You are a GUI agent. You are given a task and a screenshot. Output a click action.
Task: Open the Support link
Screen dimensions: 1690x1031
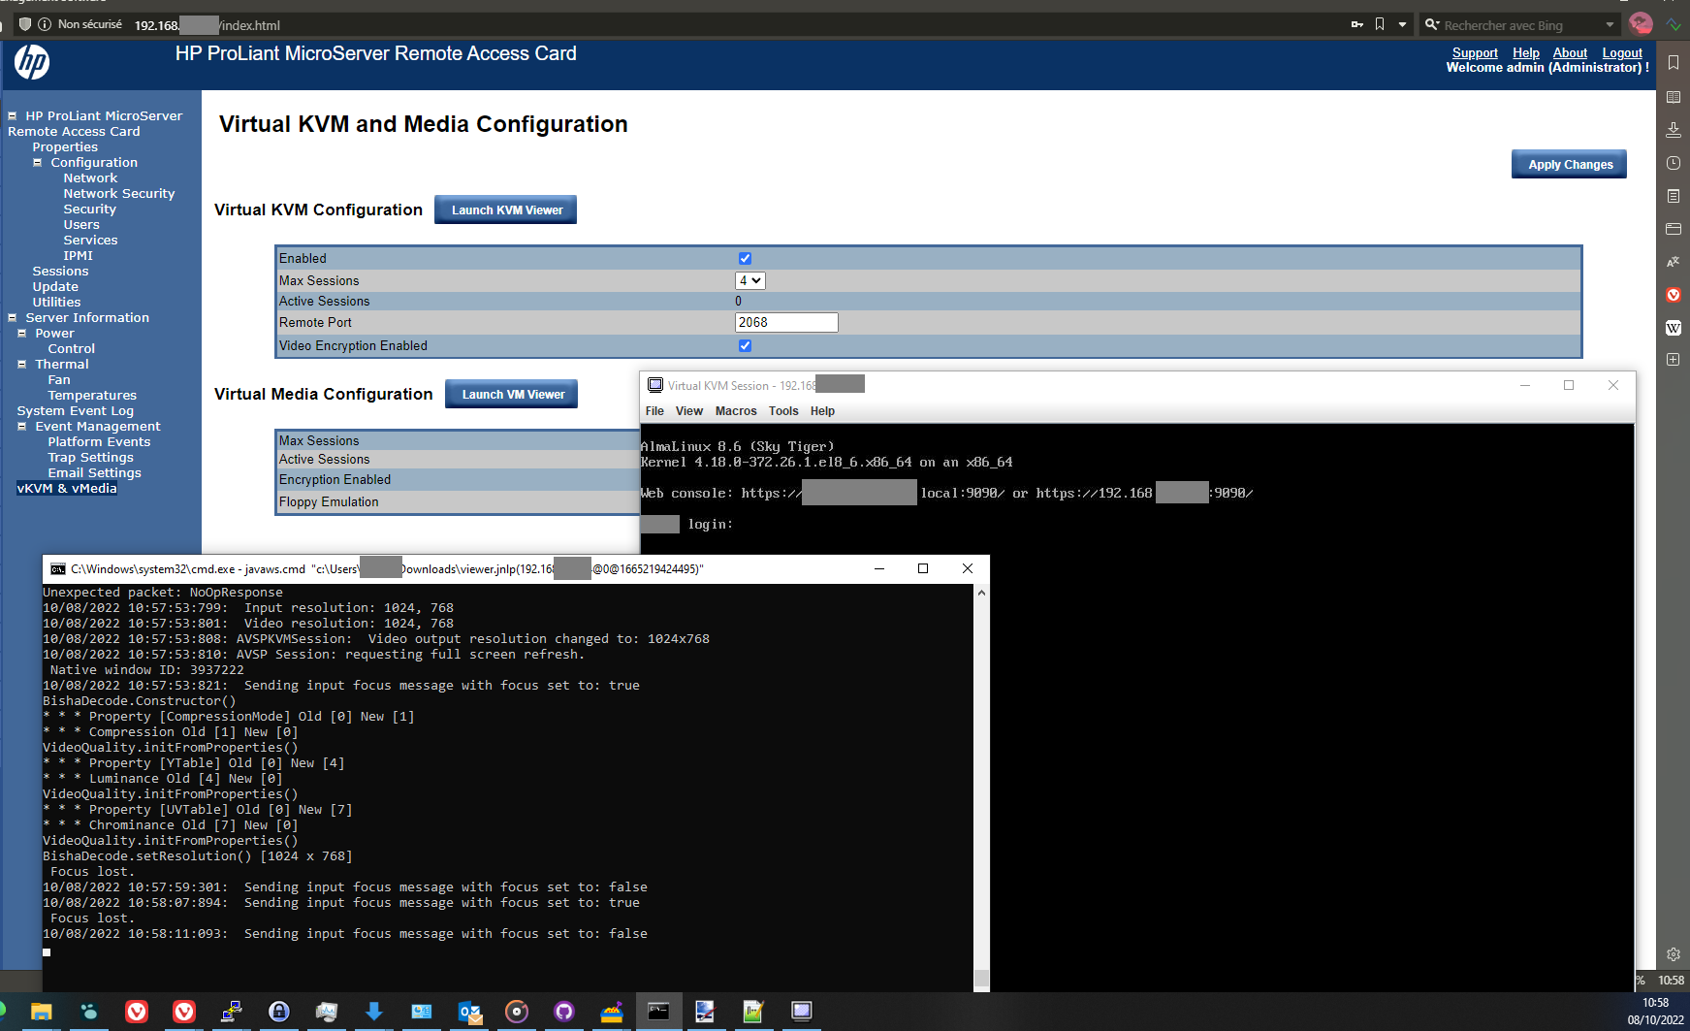[1475, 53]
